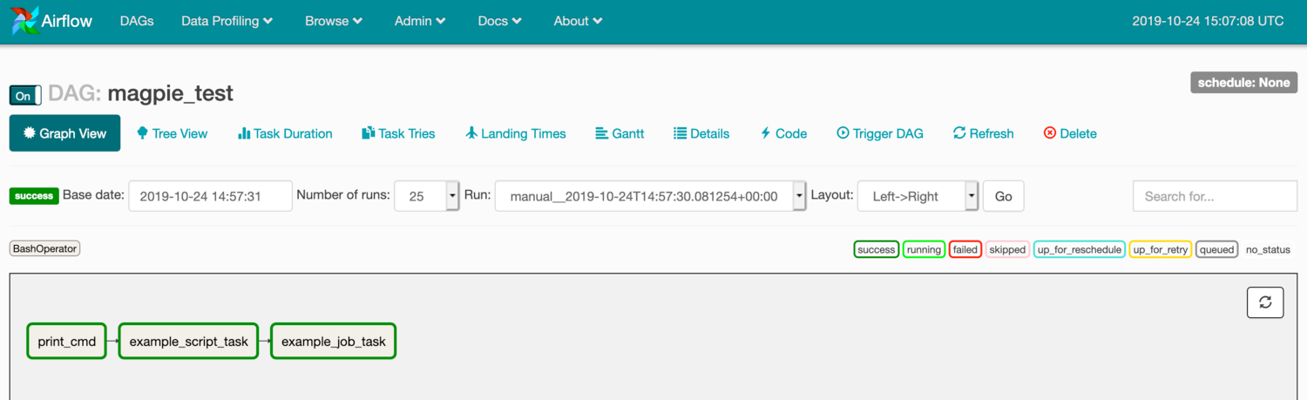This screenshot has width=1307, height=400.
Task: Open the Layout dropdown
Action: tap(918, 196)
